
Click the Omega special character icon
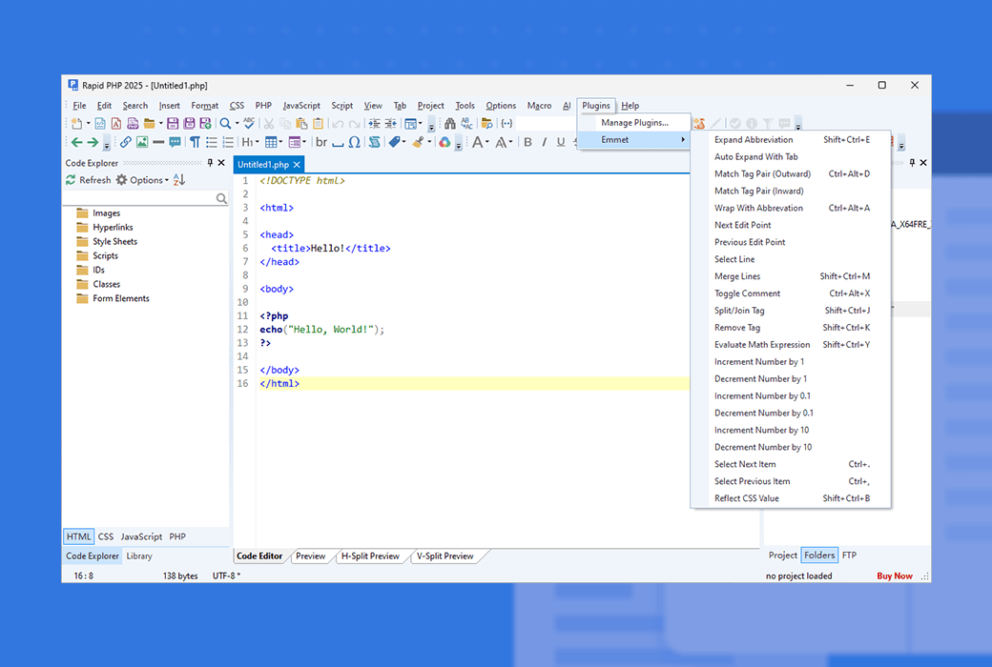click(354, 142)
